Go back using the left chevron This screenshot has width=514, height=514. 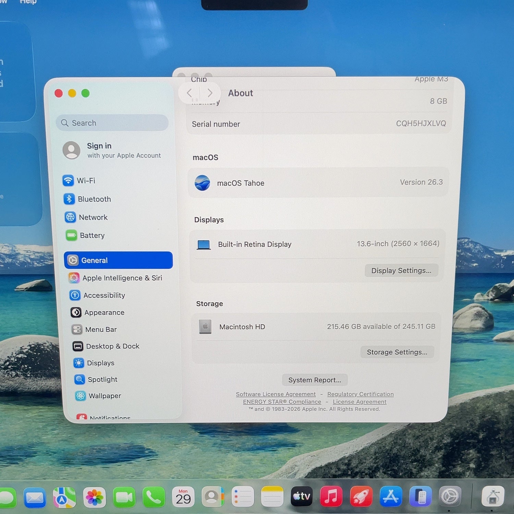click(189, 93)
